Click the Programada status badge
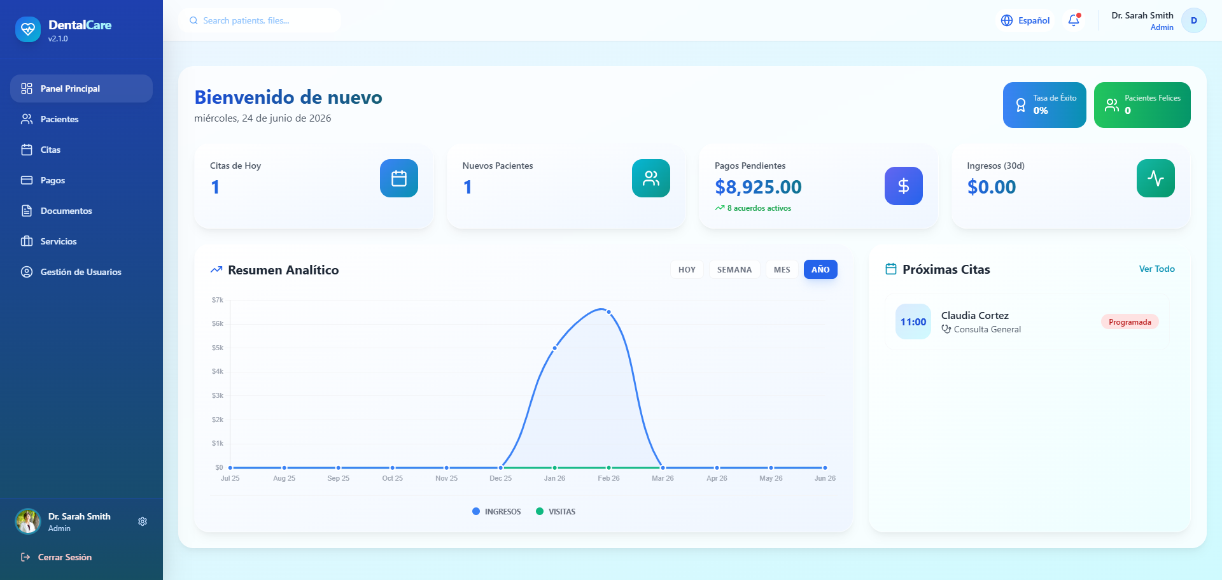The height and width of the screenshot is (580, 1222). tap(1130, 322)
